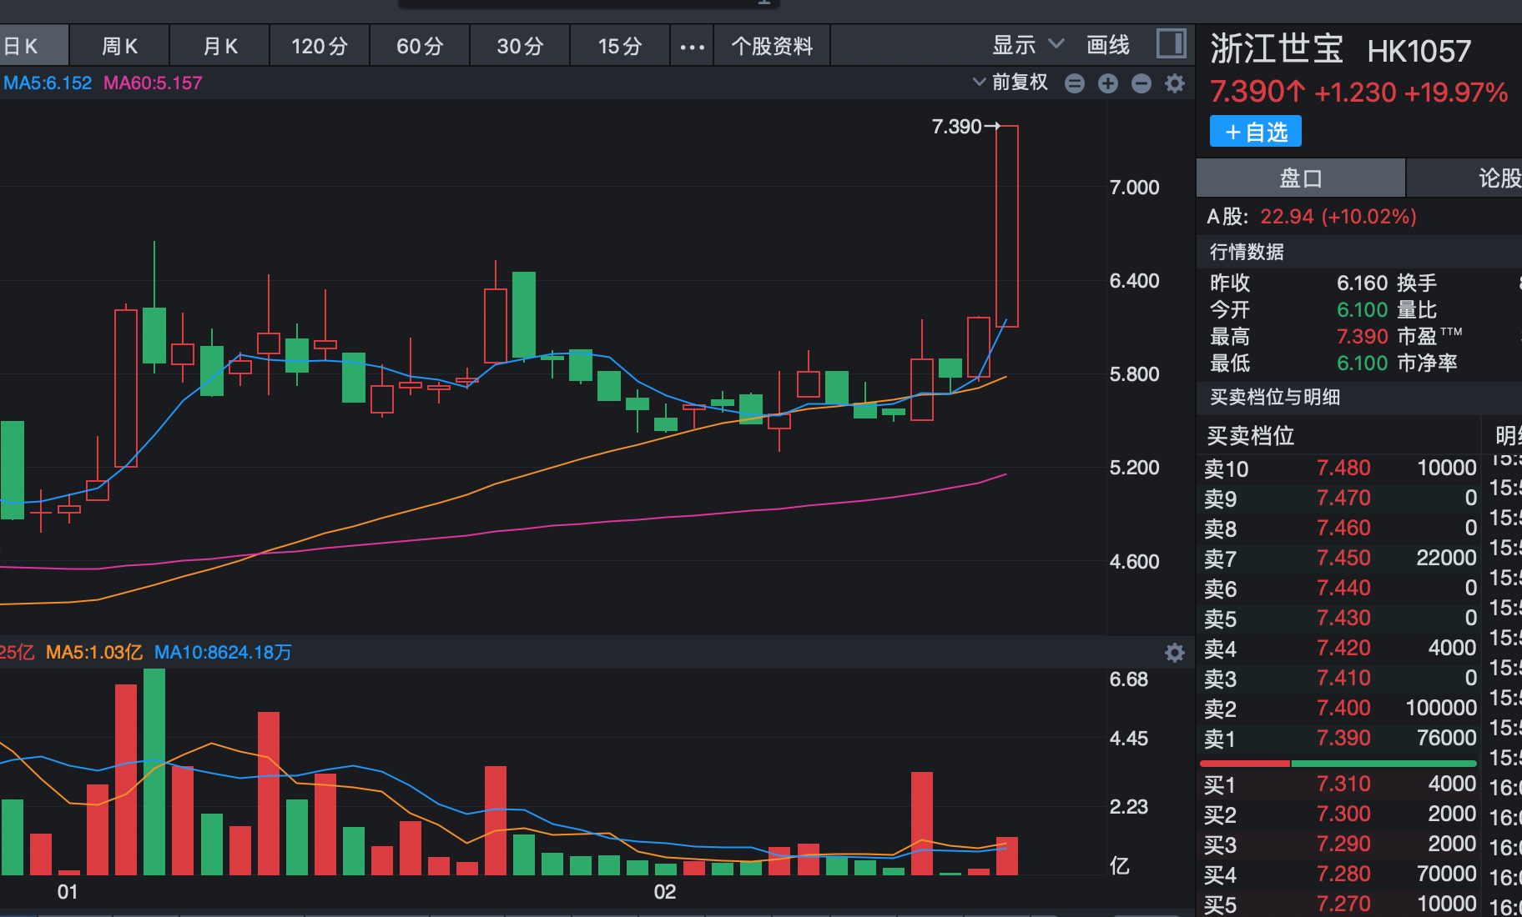Open volume chart settings gear

(x=1175, y=653)
